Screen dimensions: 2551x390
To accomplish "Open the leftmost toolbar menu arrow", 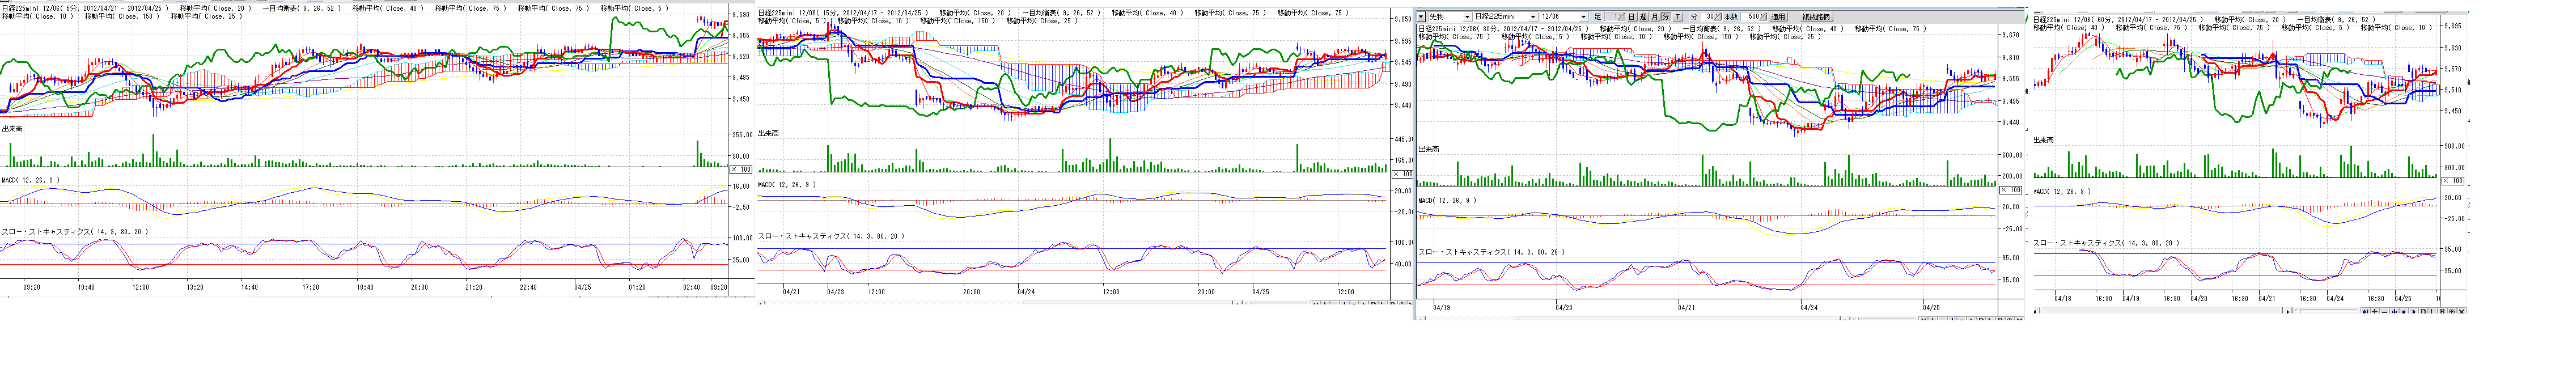I will pyautogui.click(x=1421, y=17).
